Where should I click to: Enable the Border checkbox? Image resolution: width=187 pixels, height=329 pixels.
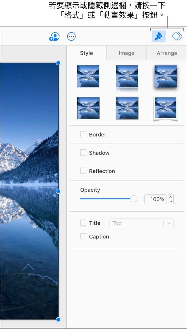tap(83, 134)
